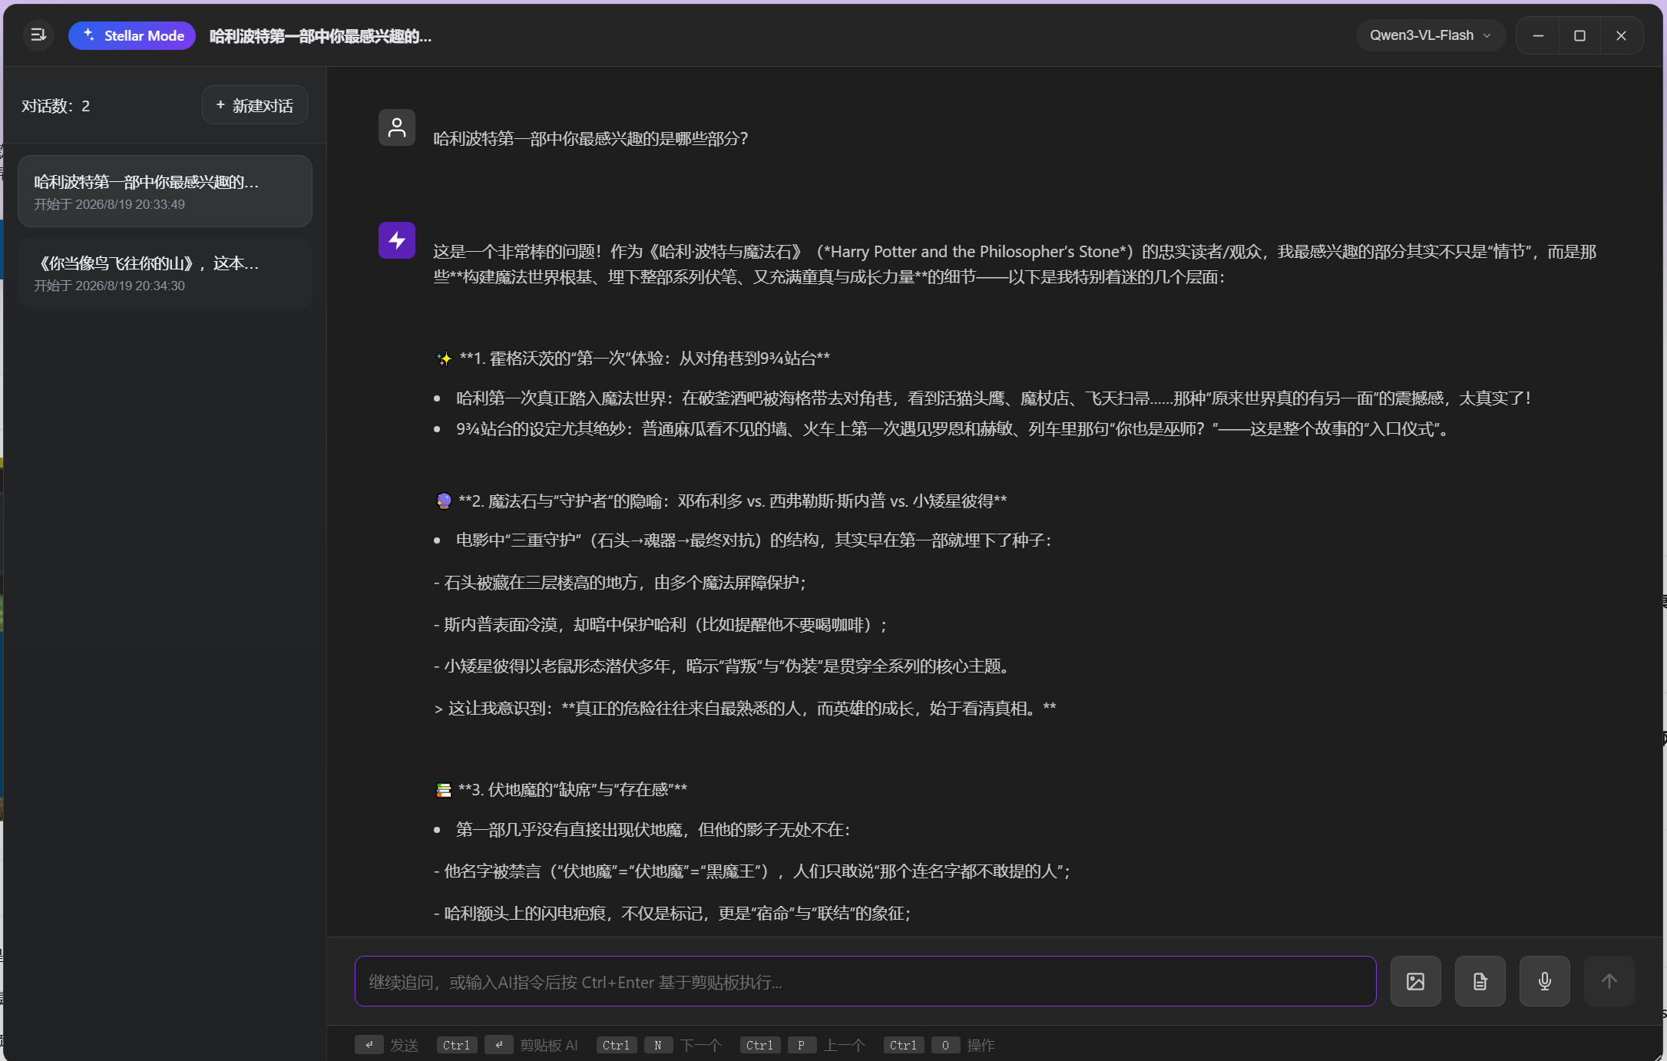Viewport: 1667px width, 1061px height.
Task: Click the heading 2. 魔法石与"守护者"的隐喻
Action: point(733,501)
